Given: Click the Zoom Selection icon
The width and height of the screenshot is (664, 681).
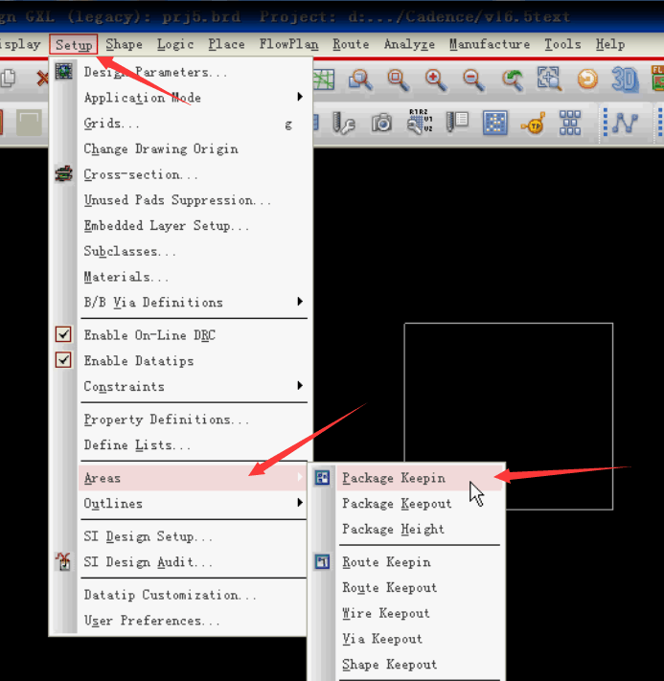Looking at the screenshot, I should pyautogui.click(x=549, y=79).
